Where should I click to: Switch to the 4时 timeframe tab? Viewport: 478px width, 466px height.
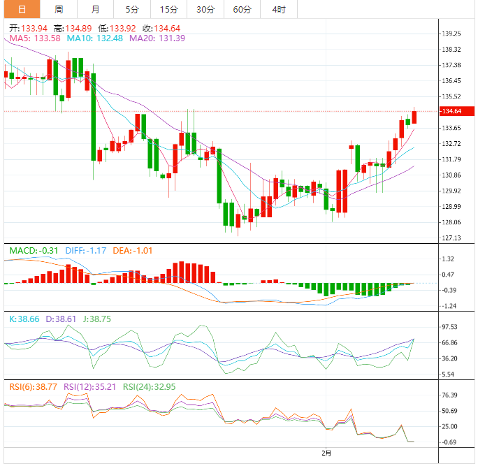pos(279,10)
